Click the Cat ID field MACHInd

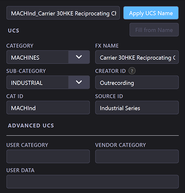click(48, 108)
